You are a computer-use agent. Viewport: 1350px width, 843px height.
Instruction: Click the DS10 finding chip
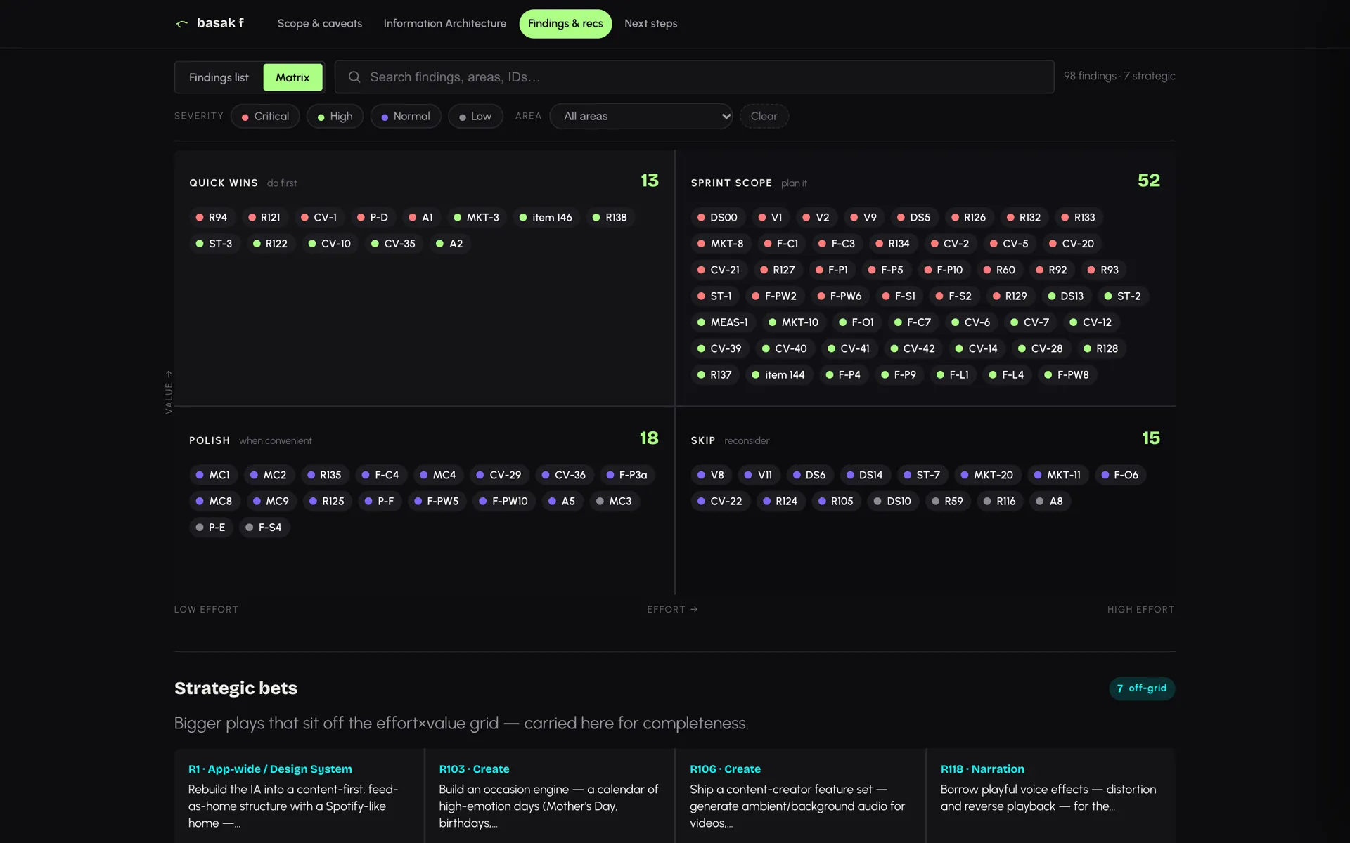pos(893,502)
